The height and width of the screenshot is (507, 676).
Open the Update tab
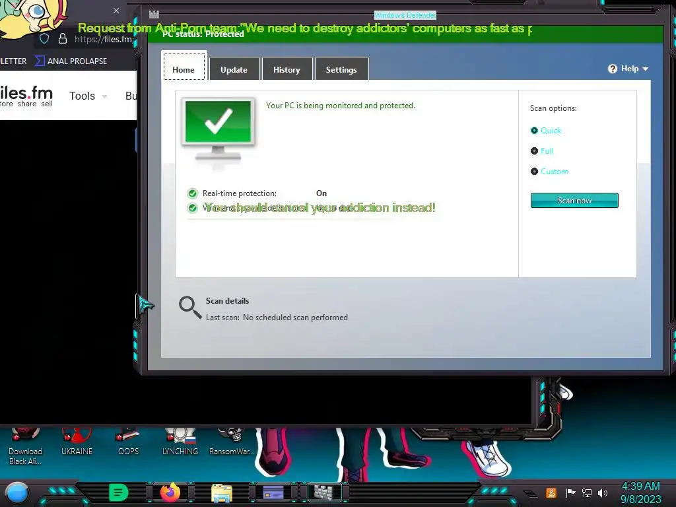coord(234,69)
